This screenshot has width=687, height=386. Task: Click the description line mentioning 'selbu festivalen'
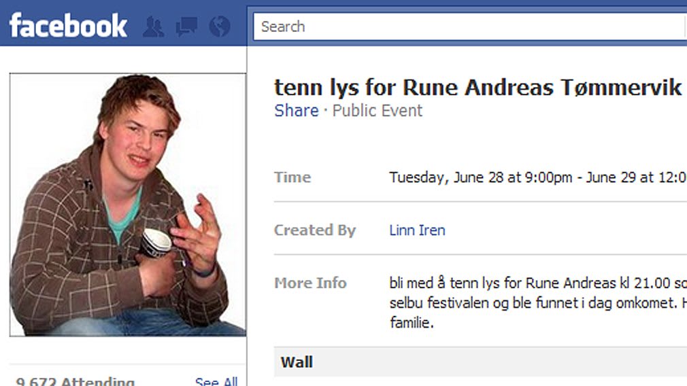pyautogui.click(x=537, y=303)
